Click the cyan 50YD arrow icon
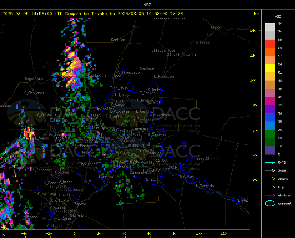Image resolution: width=295 pixels, height=238 pixels. click(x=270, y=162)
